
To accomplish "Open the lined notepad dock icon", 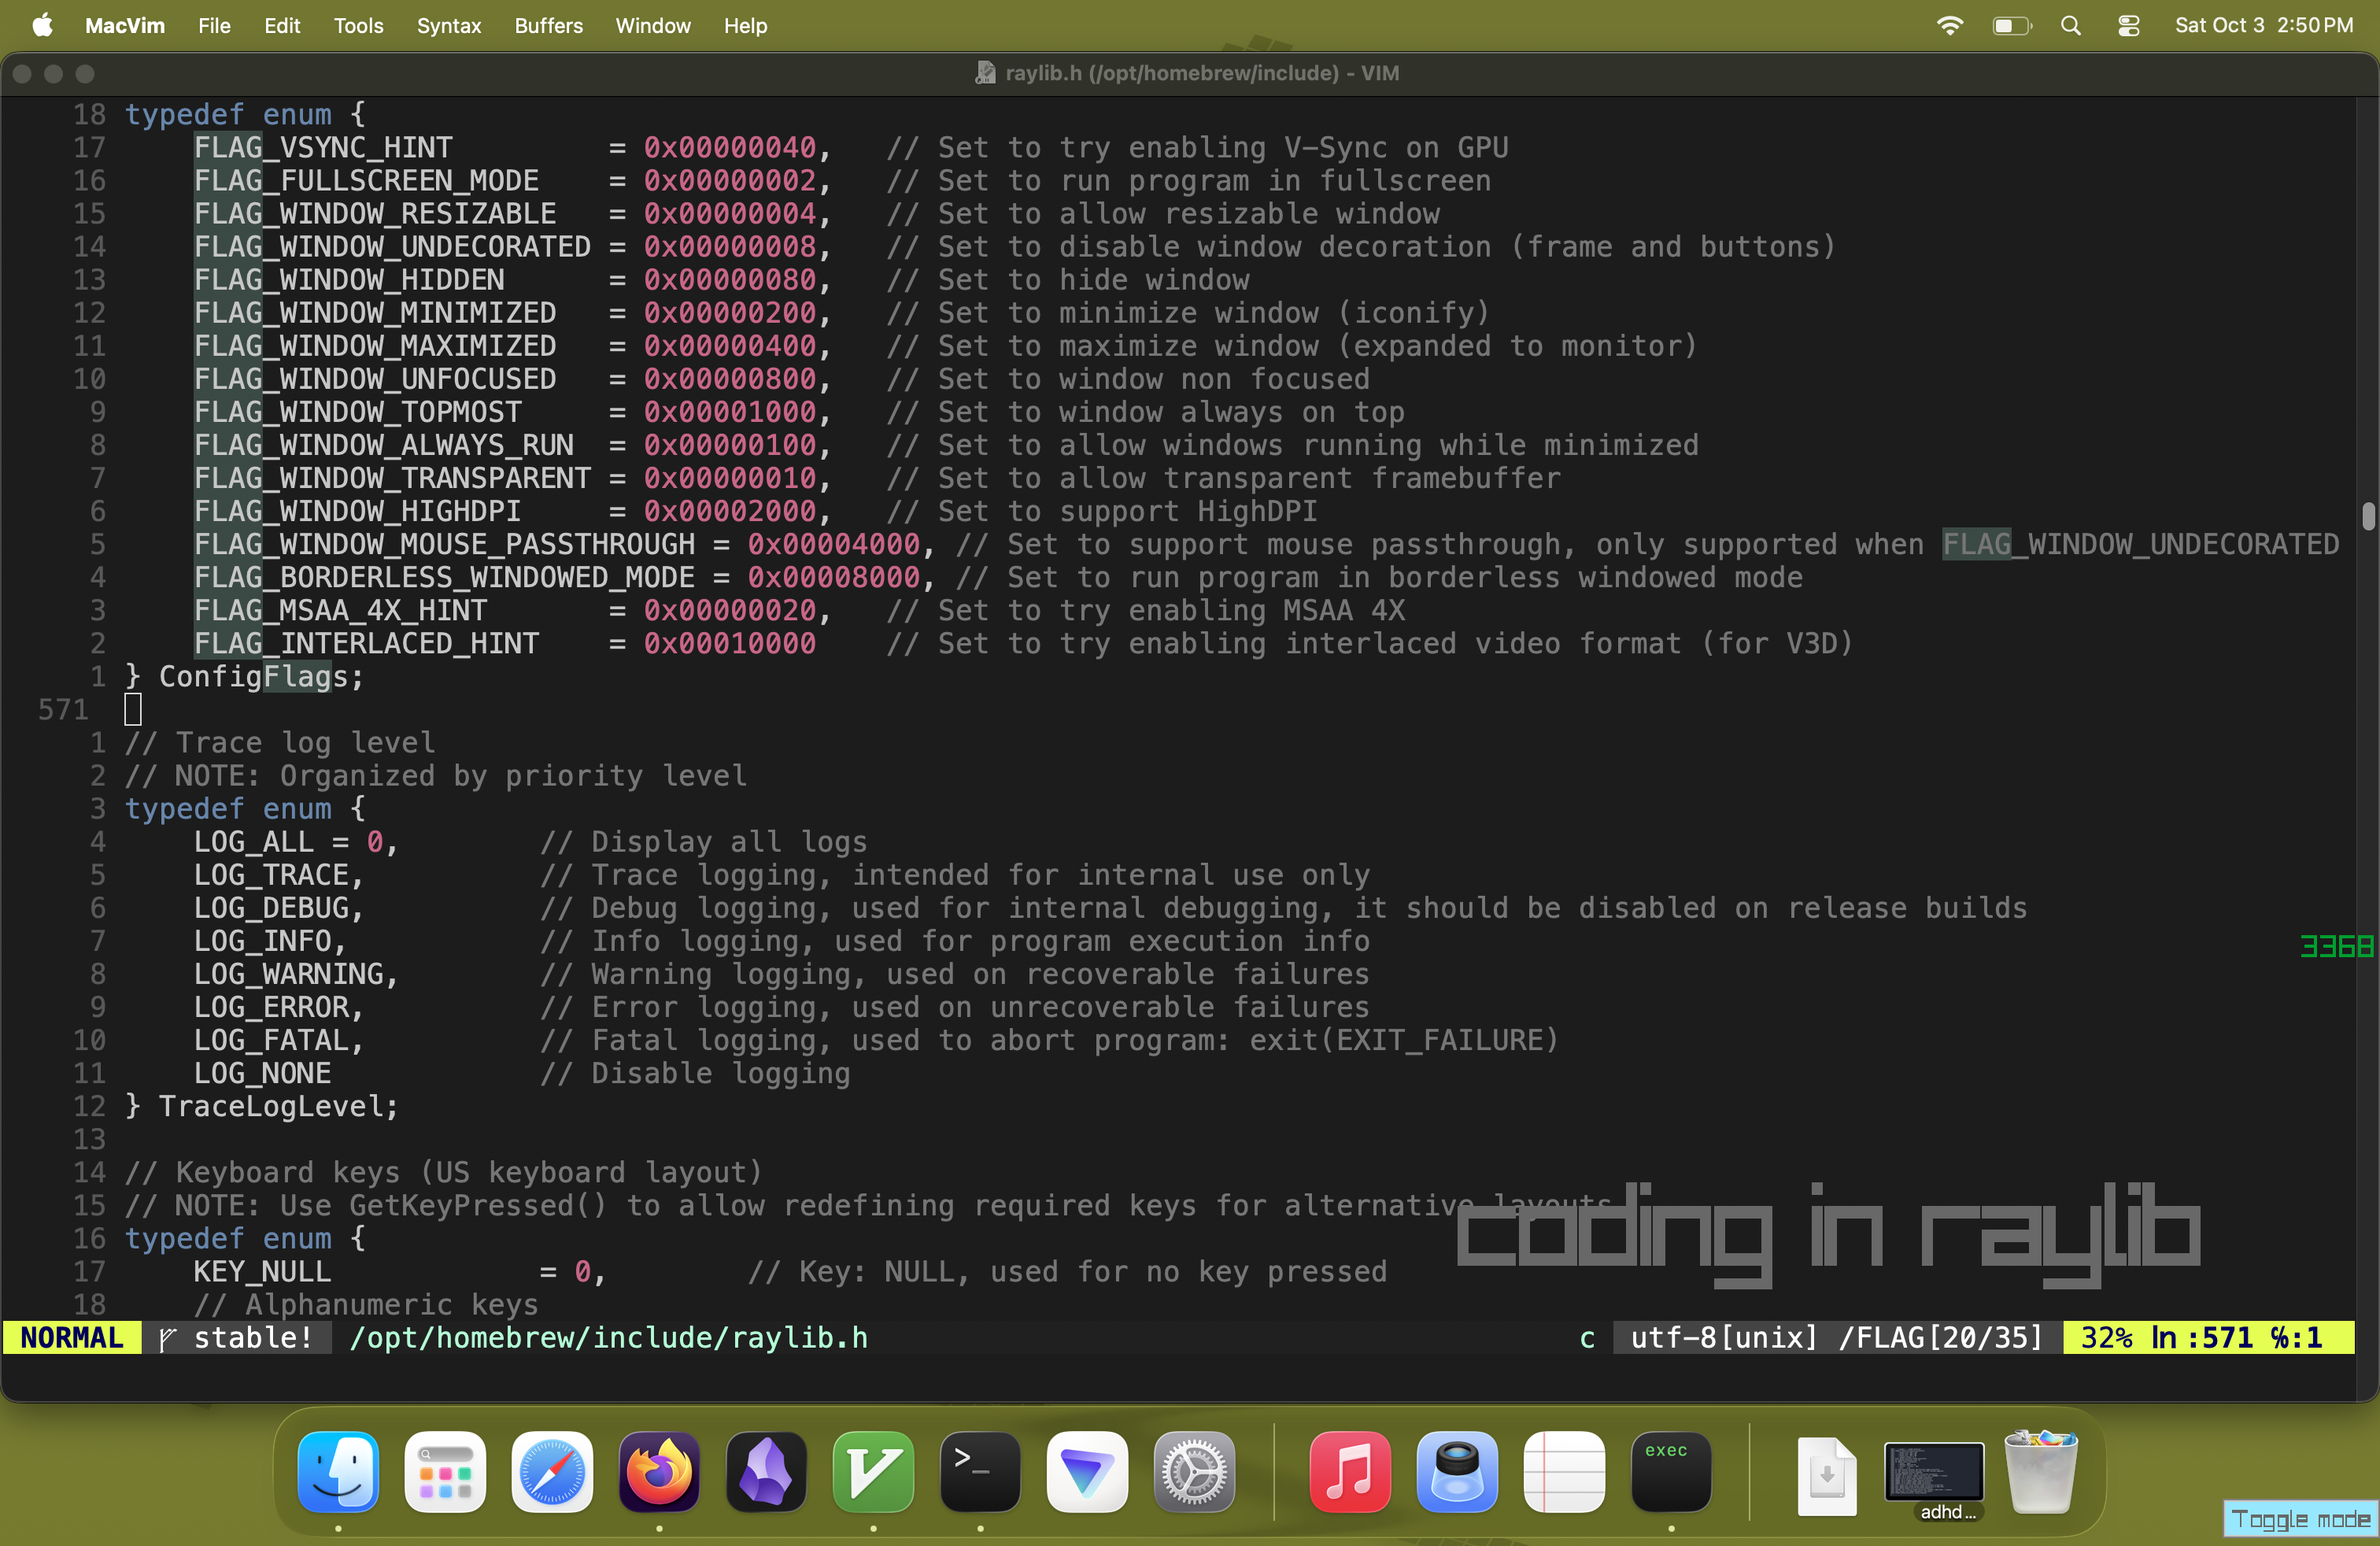I will [1564, 1471].
